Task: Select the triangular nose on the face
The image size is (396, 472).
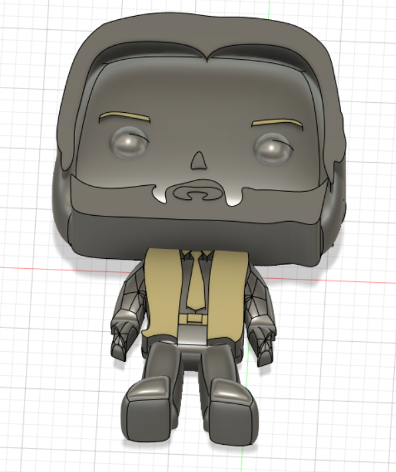Action: (199, 161)
